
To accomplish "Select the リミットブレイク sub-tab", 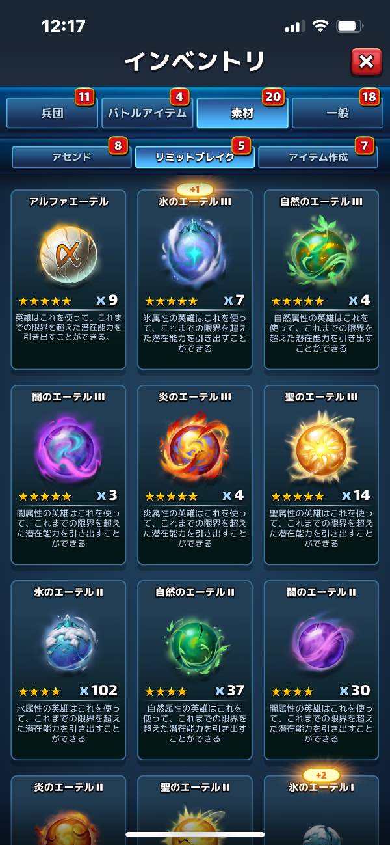I will [x=194, y=157].
